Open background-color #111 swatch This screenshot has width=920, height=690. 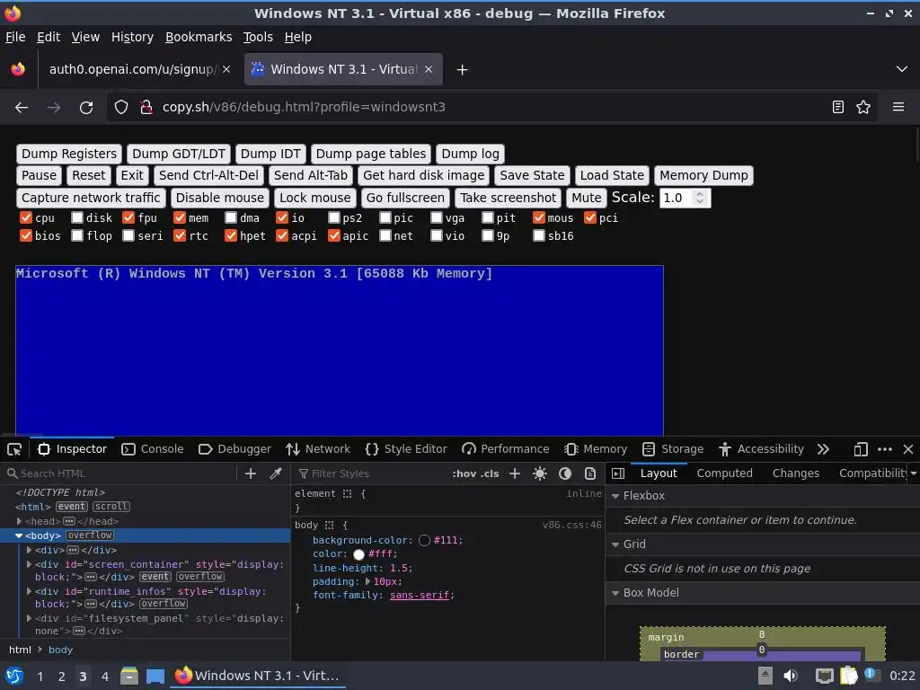(425, 540)
